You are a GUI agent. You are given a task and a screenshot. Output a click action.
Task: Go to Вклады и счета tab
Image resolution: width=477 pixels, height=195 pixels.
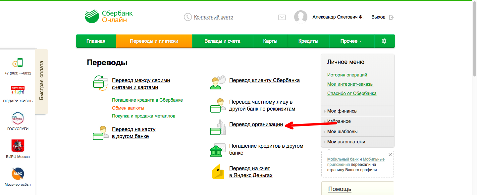pyautogui.click(x=223, y=41)
